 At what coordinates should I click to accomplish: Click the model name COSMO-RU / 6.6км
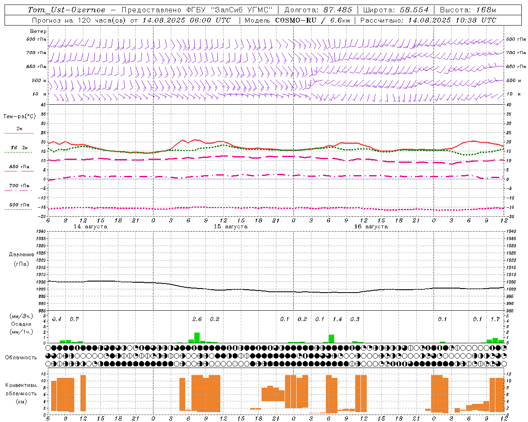point(313,20)
